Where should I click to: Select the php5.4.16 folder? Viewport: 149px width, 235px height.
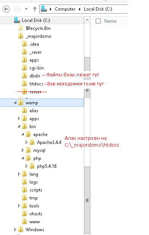47,166
